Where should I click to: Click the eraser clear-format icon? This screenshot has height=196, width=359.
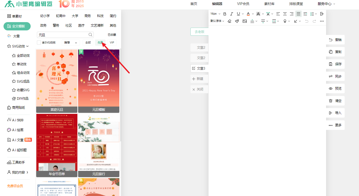229,21
